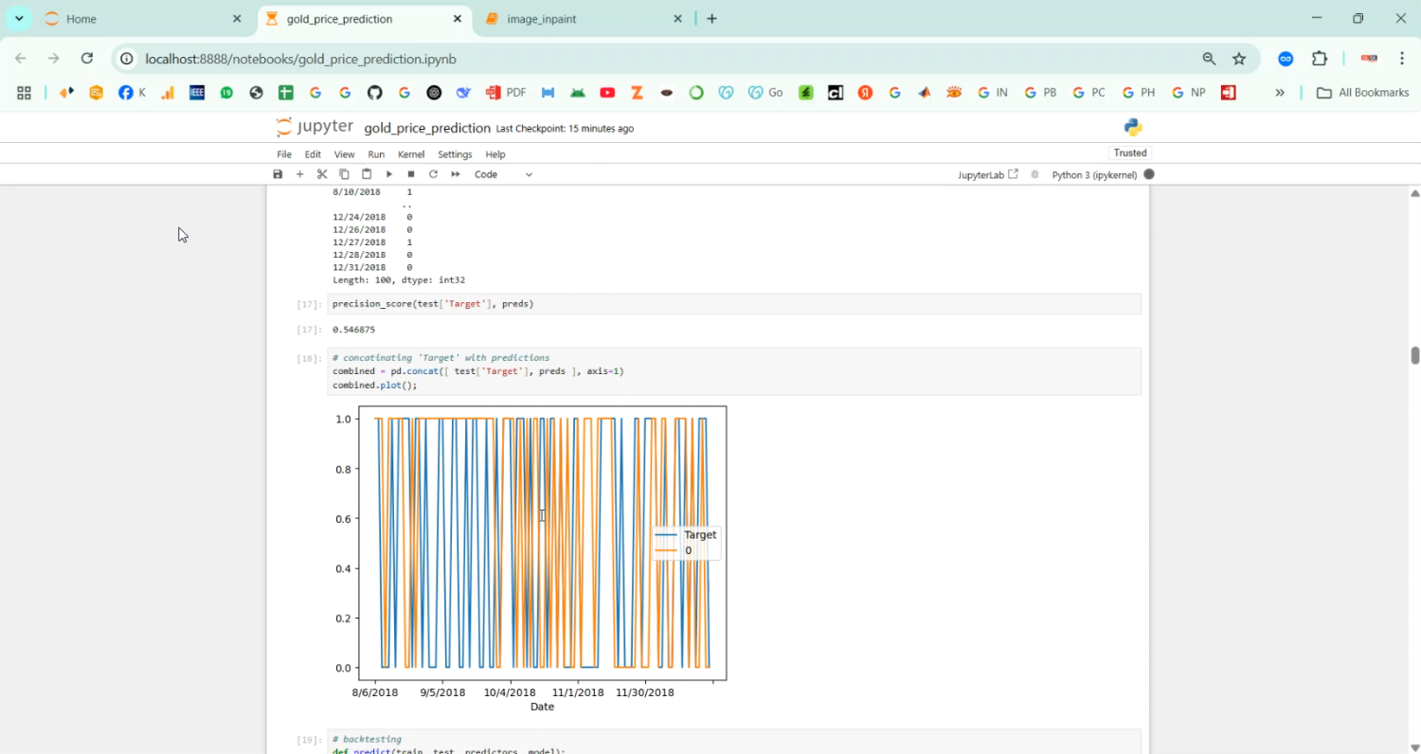The image size is (1421, 754).
Task: Expand the Chrome tab search dropdown arrow
Action: 19,19
